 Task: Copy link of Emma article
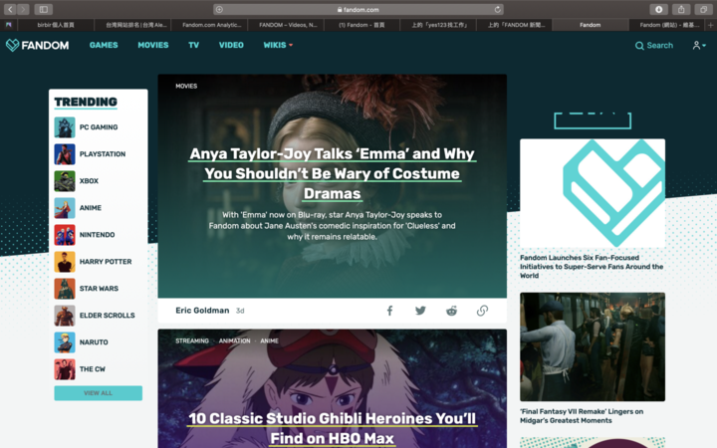[482, 311]
